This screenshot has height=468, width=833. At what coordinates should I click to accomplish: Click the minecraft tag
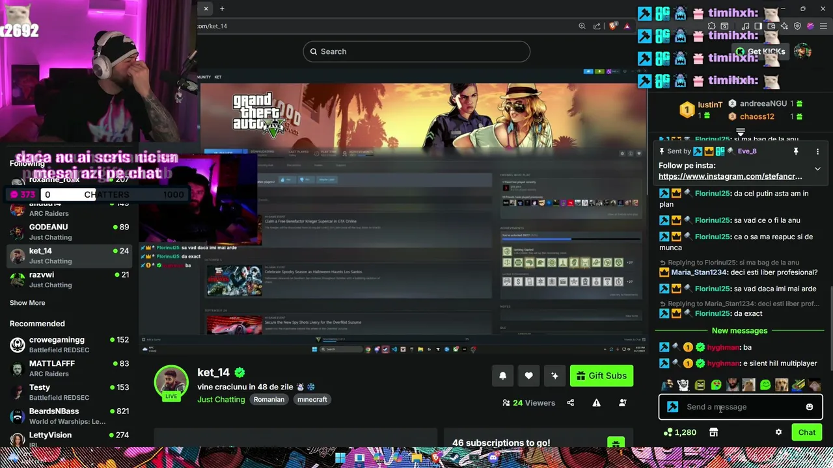point(312,399)
